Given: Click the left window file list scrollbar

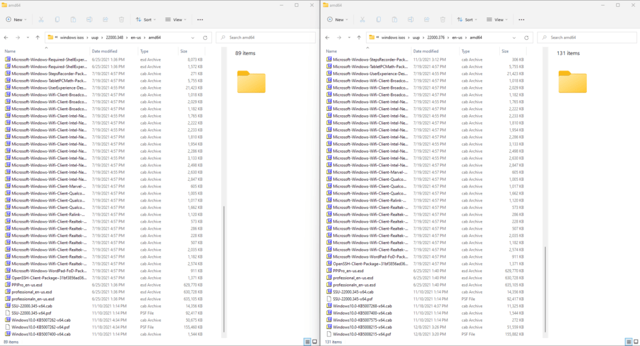Looking at the screenshot, I should [224, 270].
